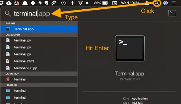Viewport: 181px width, 104px height.
Task: Click the Terminal icon in the Top Hit row
Action: pos(8,29)
